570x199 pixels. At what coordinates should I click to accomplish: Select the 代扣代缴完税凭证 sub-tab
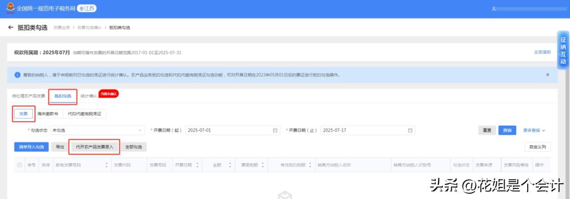pos(84,114)
